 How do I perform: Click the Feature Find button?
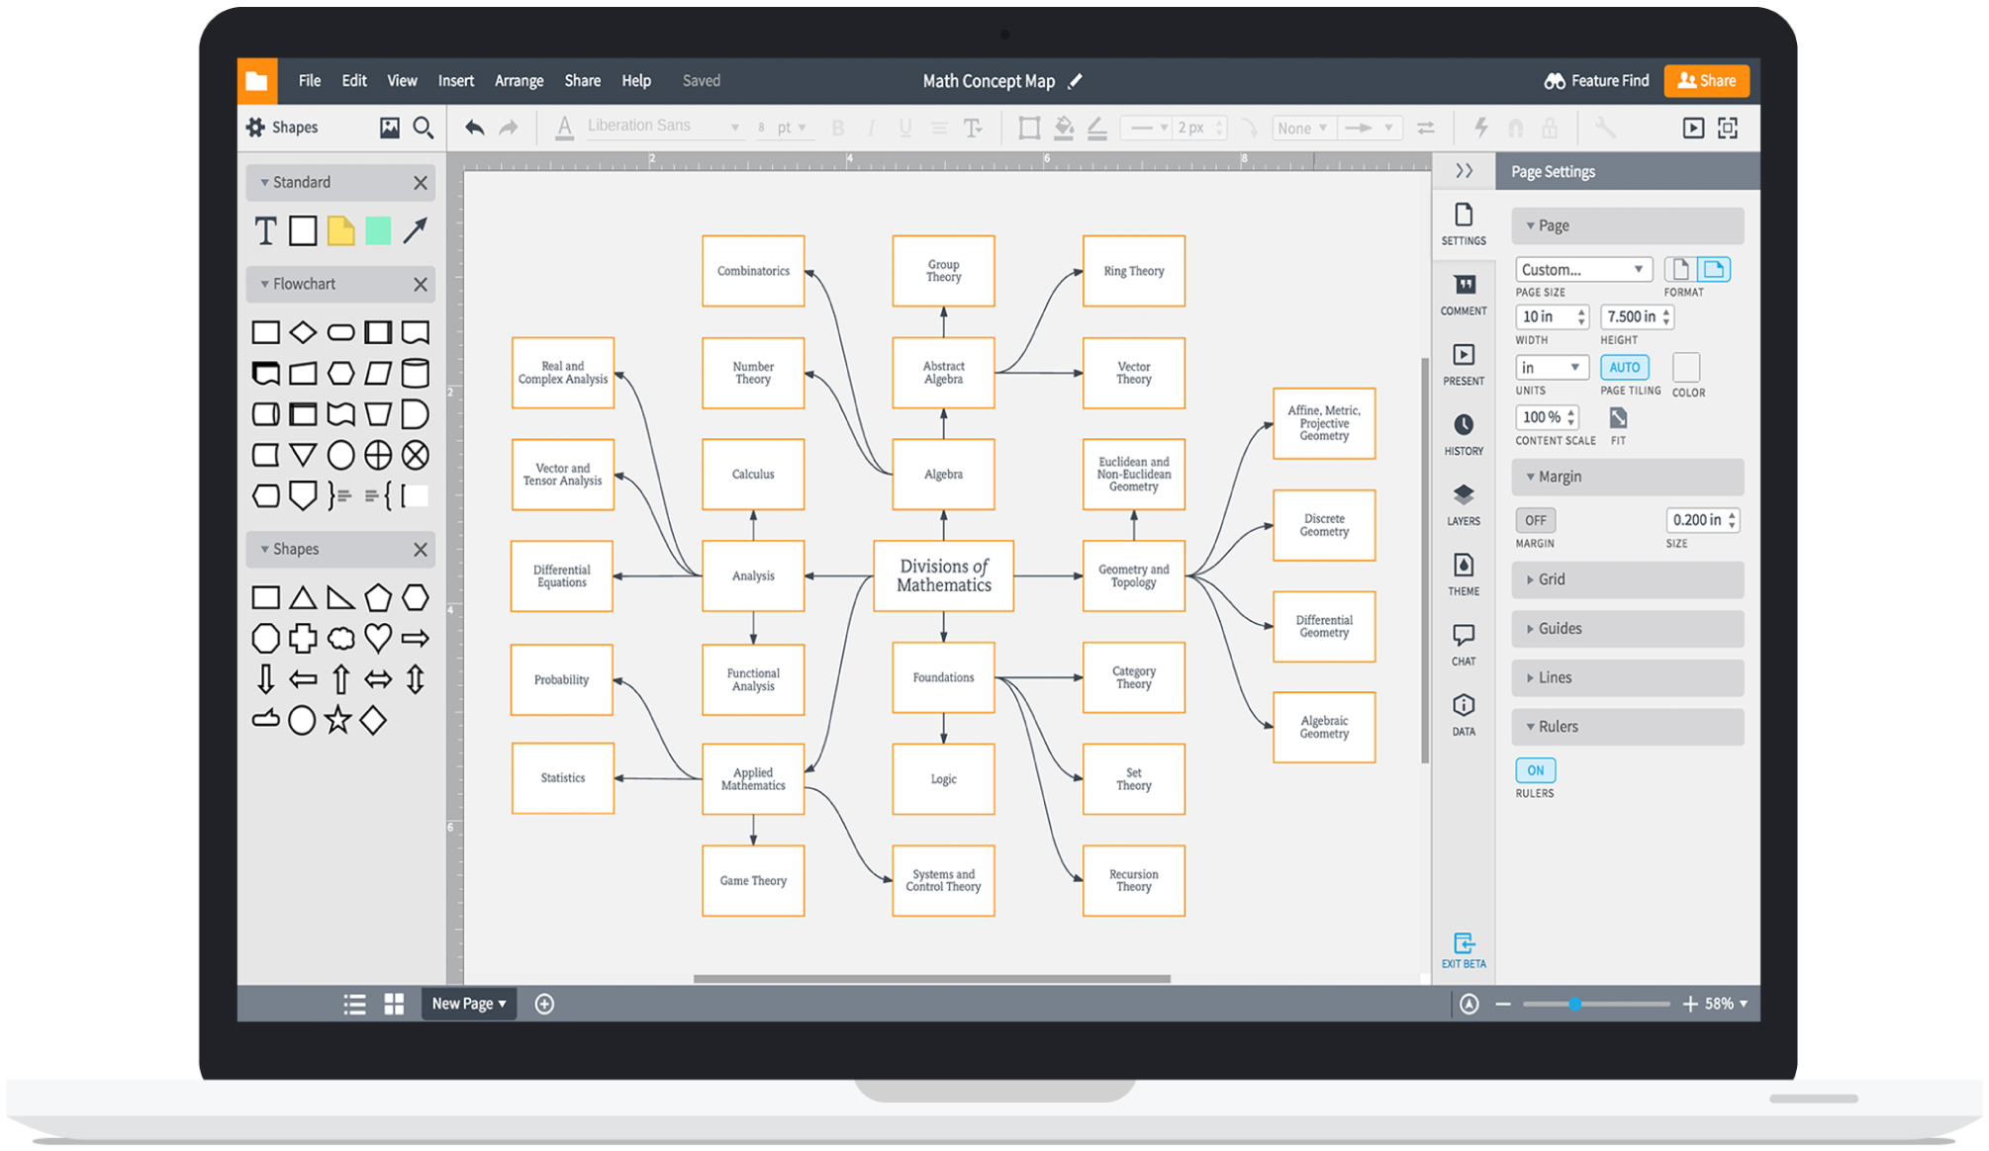1596,81
